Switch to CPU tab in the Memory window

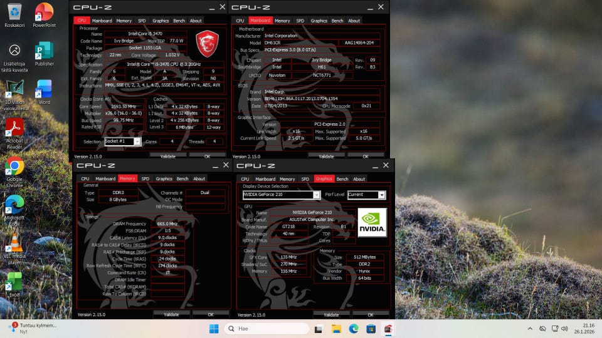pos(85,178)
